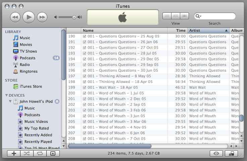The image size is (247, 161).
Task: Toggle repeat mode
Action: tap(40, 153)
